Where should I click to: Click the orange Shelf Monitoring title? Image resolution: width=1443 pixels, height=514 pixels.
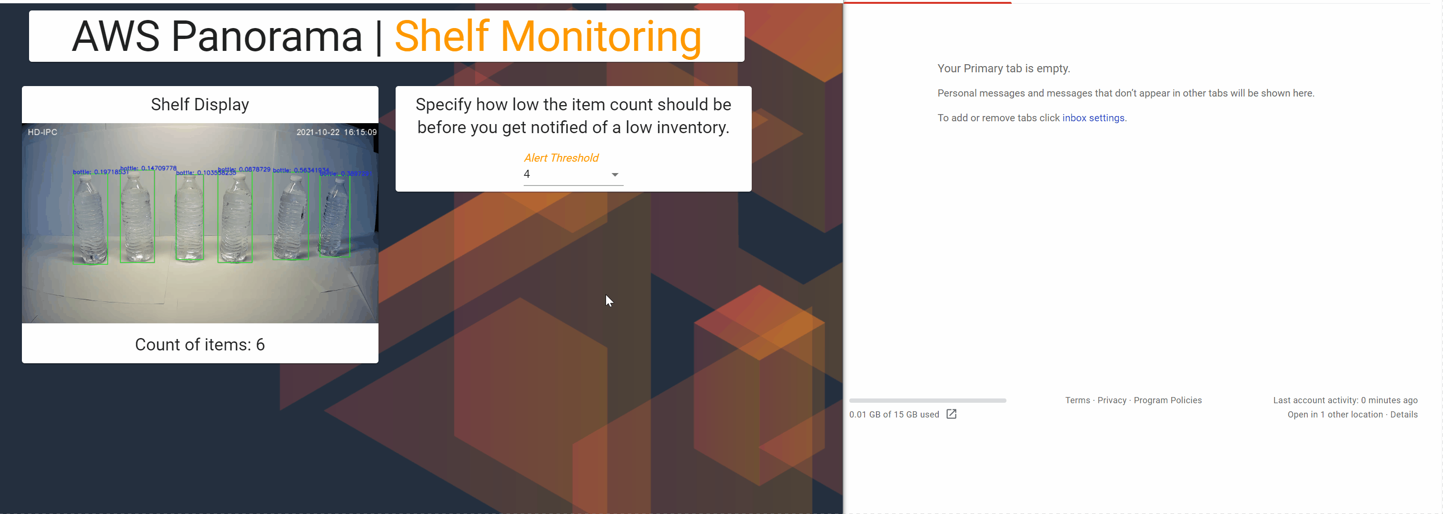547,36
